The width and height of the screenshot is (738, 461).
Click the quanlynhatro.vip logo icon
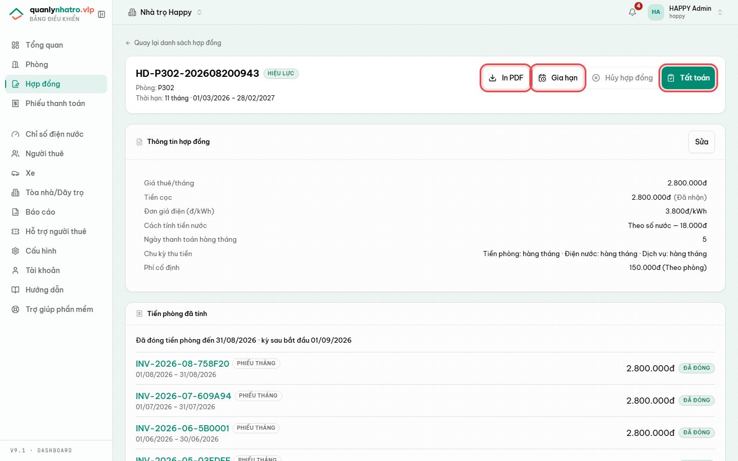[x=16, y=14]
